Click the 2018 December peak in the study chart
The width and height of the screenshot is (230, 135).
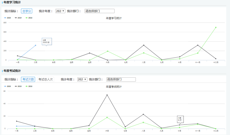click(x=216, y=27)
